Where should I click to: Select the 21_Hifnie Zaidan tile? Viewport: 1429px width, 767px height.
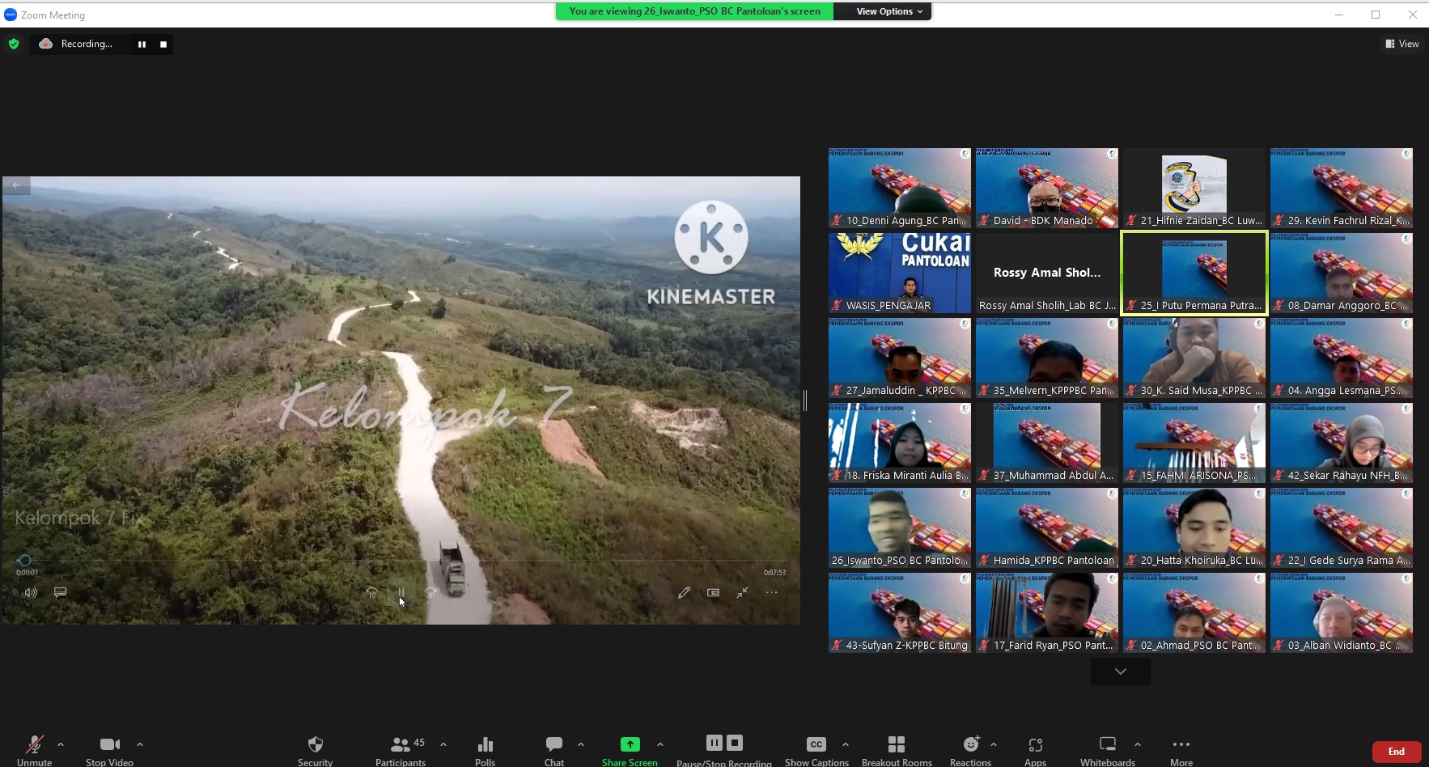pos(1194,189)
